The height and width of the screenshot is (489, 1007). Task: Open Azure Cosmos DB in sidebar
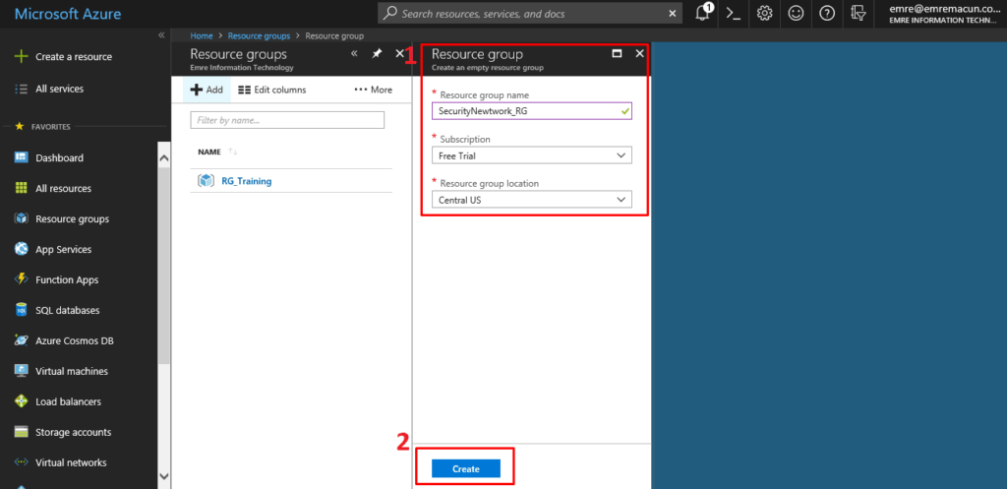75,340
